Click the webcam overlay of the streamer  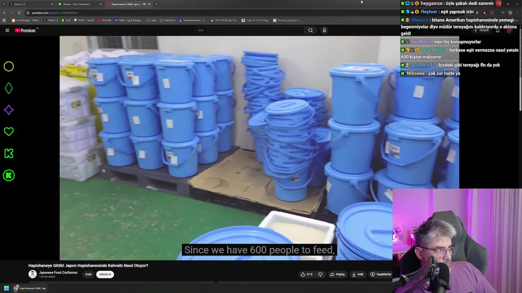[x=457, y=241]
